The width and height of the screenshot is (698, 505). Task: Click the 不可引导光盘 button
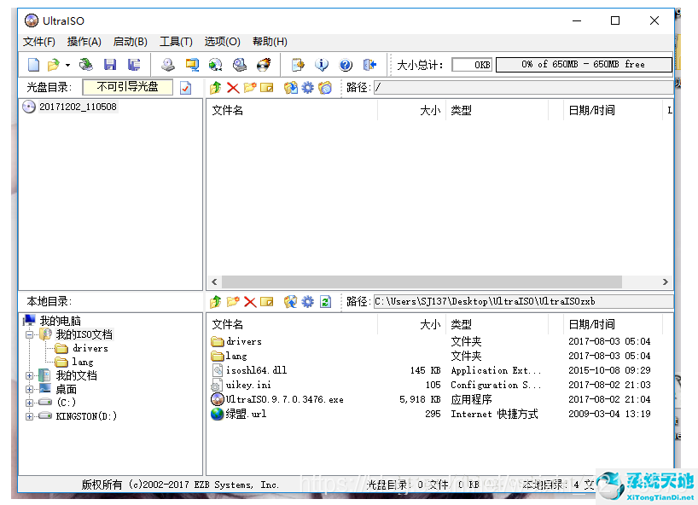(127, 87)
